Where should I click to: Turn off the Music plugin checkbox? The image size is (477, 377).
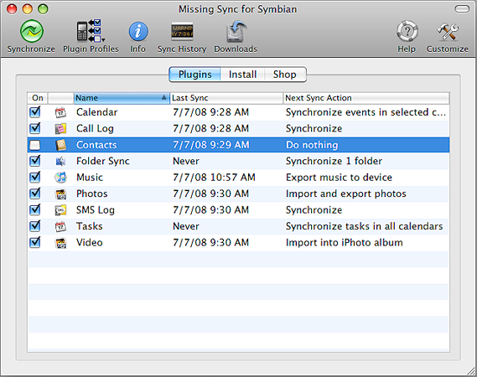click(x=34, y=178)
